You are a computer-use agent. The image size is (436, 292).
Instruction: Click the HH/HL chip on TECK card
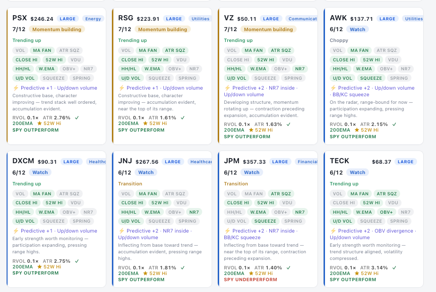[x=340, y=212]
